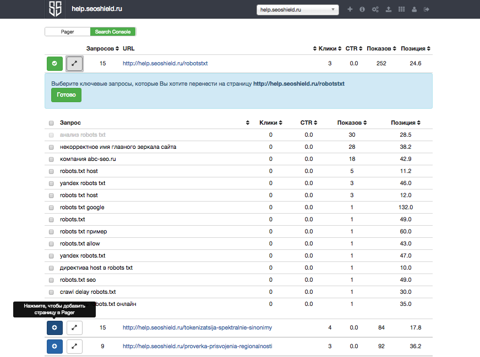Open the user profile icon in header

tap(414, 9)
